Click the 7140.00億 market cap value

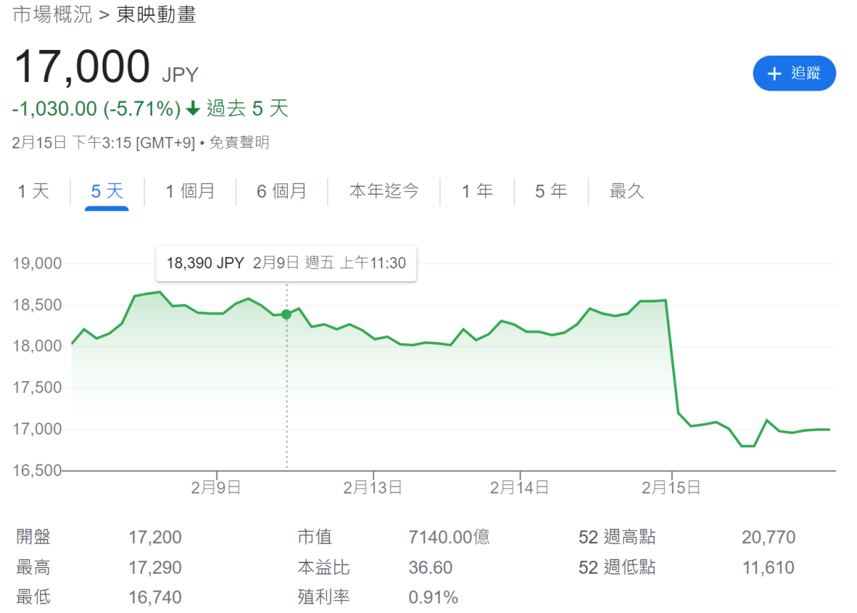(x=449, y=537)
